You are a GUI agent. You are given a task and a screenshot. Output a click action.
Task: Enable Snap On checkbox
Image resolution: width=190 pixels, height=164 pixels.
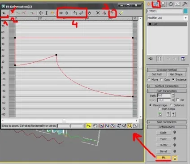click(178, 100)
